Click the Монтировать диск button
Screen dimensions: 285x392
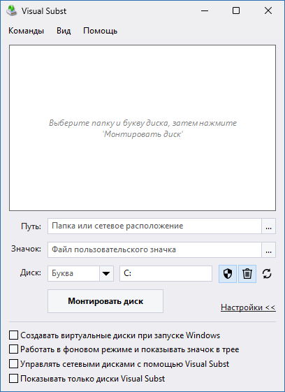(x=105, y=301)
